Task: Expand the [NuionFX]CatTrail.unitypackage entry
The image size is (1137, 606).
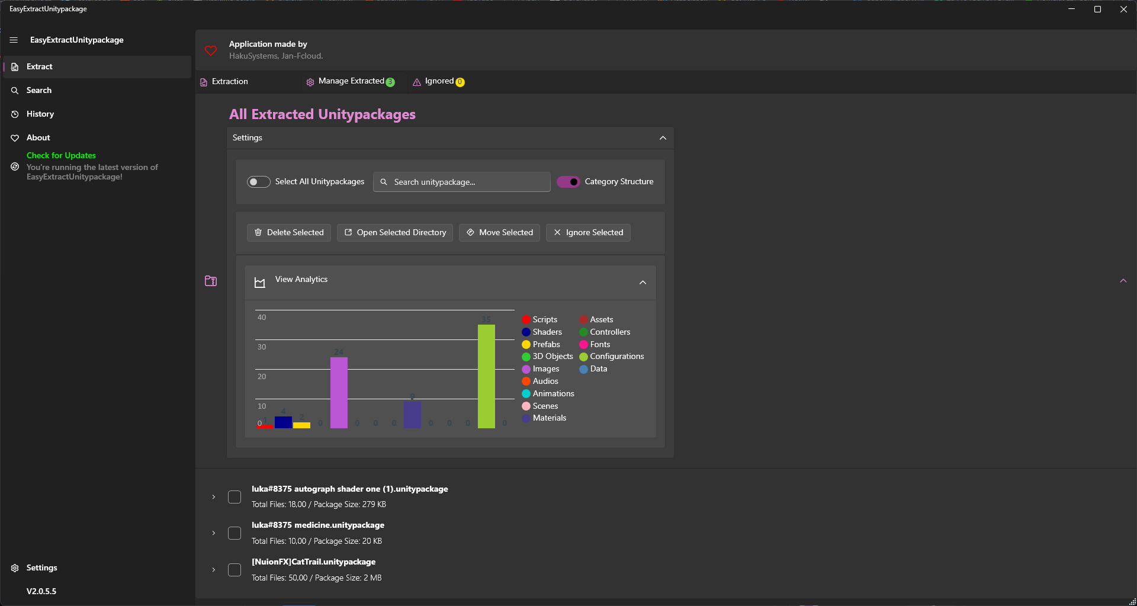Action: point(213,569)
